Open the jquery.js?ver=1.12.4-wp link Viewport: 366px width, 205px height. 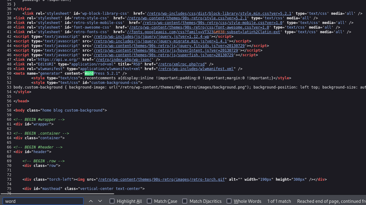(151, 37)
